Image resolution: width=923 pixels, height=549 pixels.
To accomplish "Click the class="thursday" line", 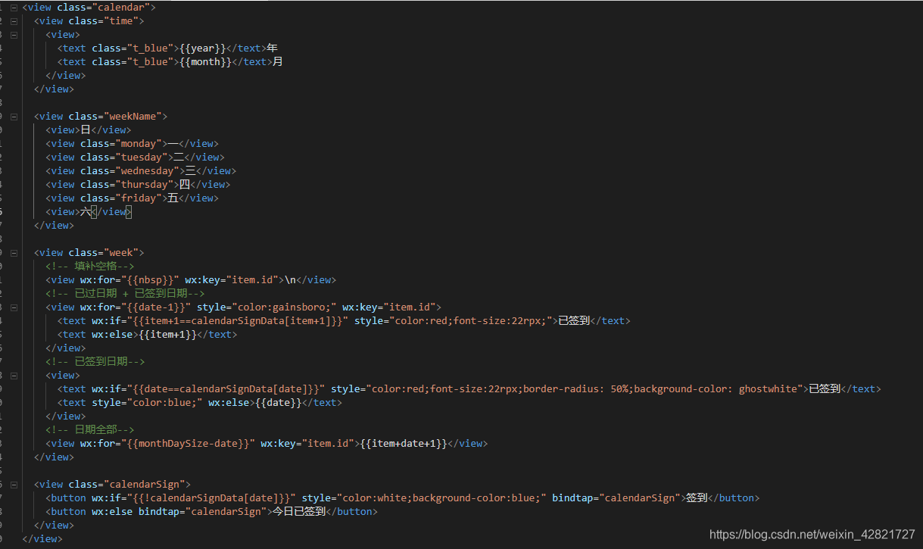I will (x=138, y=185).
